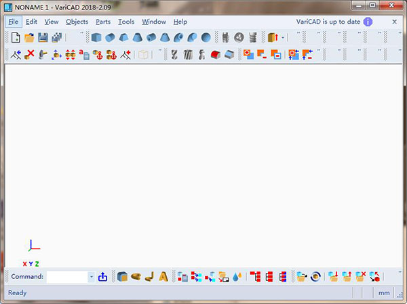Select the cone solid tool
Viewport: 407px width, 304px height.
click(x=137, y=37)
